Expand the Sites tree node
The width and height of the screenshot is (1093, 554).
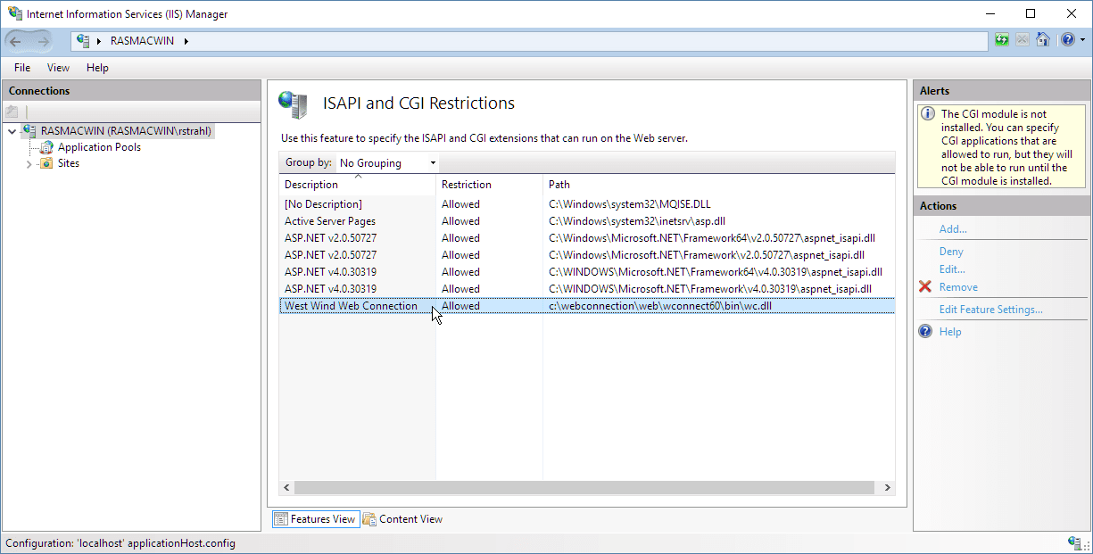29,164
